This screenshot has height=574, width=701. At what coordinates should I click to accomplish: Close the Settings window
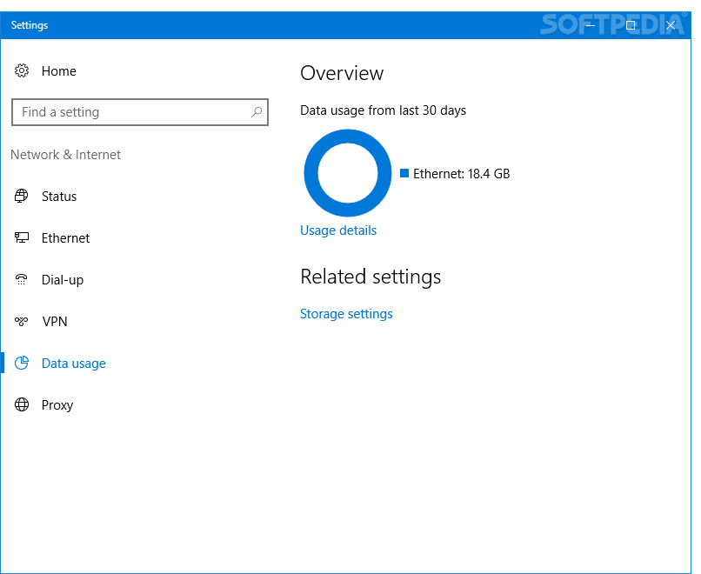pos(671,25)
